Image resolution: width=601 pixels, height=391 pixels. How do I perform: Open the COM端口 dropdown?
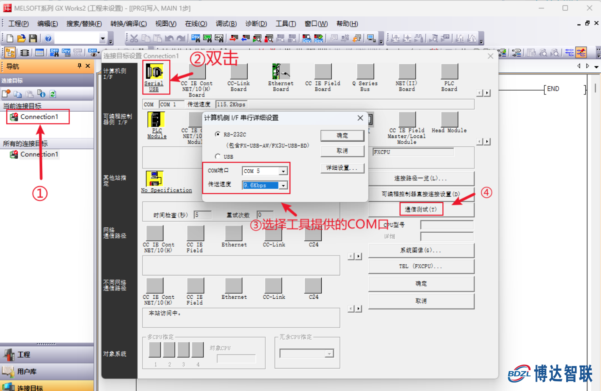[x=283, y=171]
